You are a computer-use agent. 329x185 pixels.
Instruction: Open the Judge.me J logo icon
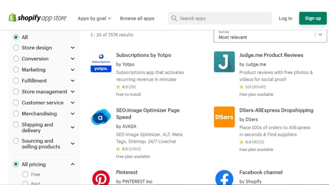pos(224,62)
